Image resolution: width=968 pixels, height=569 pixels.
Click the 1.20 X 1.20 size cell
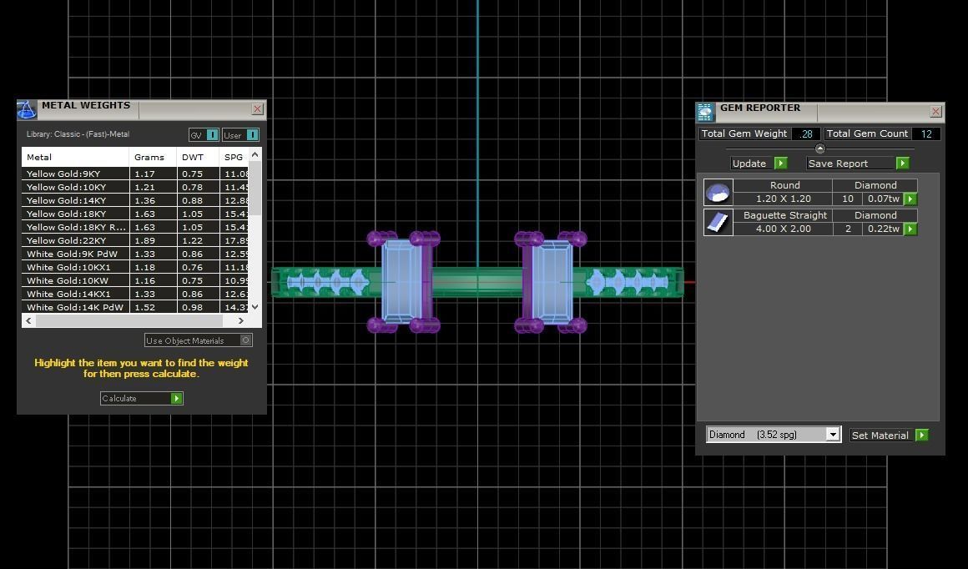click(x=784, y=199)
